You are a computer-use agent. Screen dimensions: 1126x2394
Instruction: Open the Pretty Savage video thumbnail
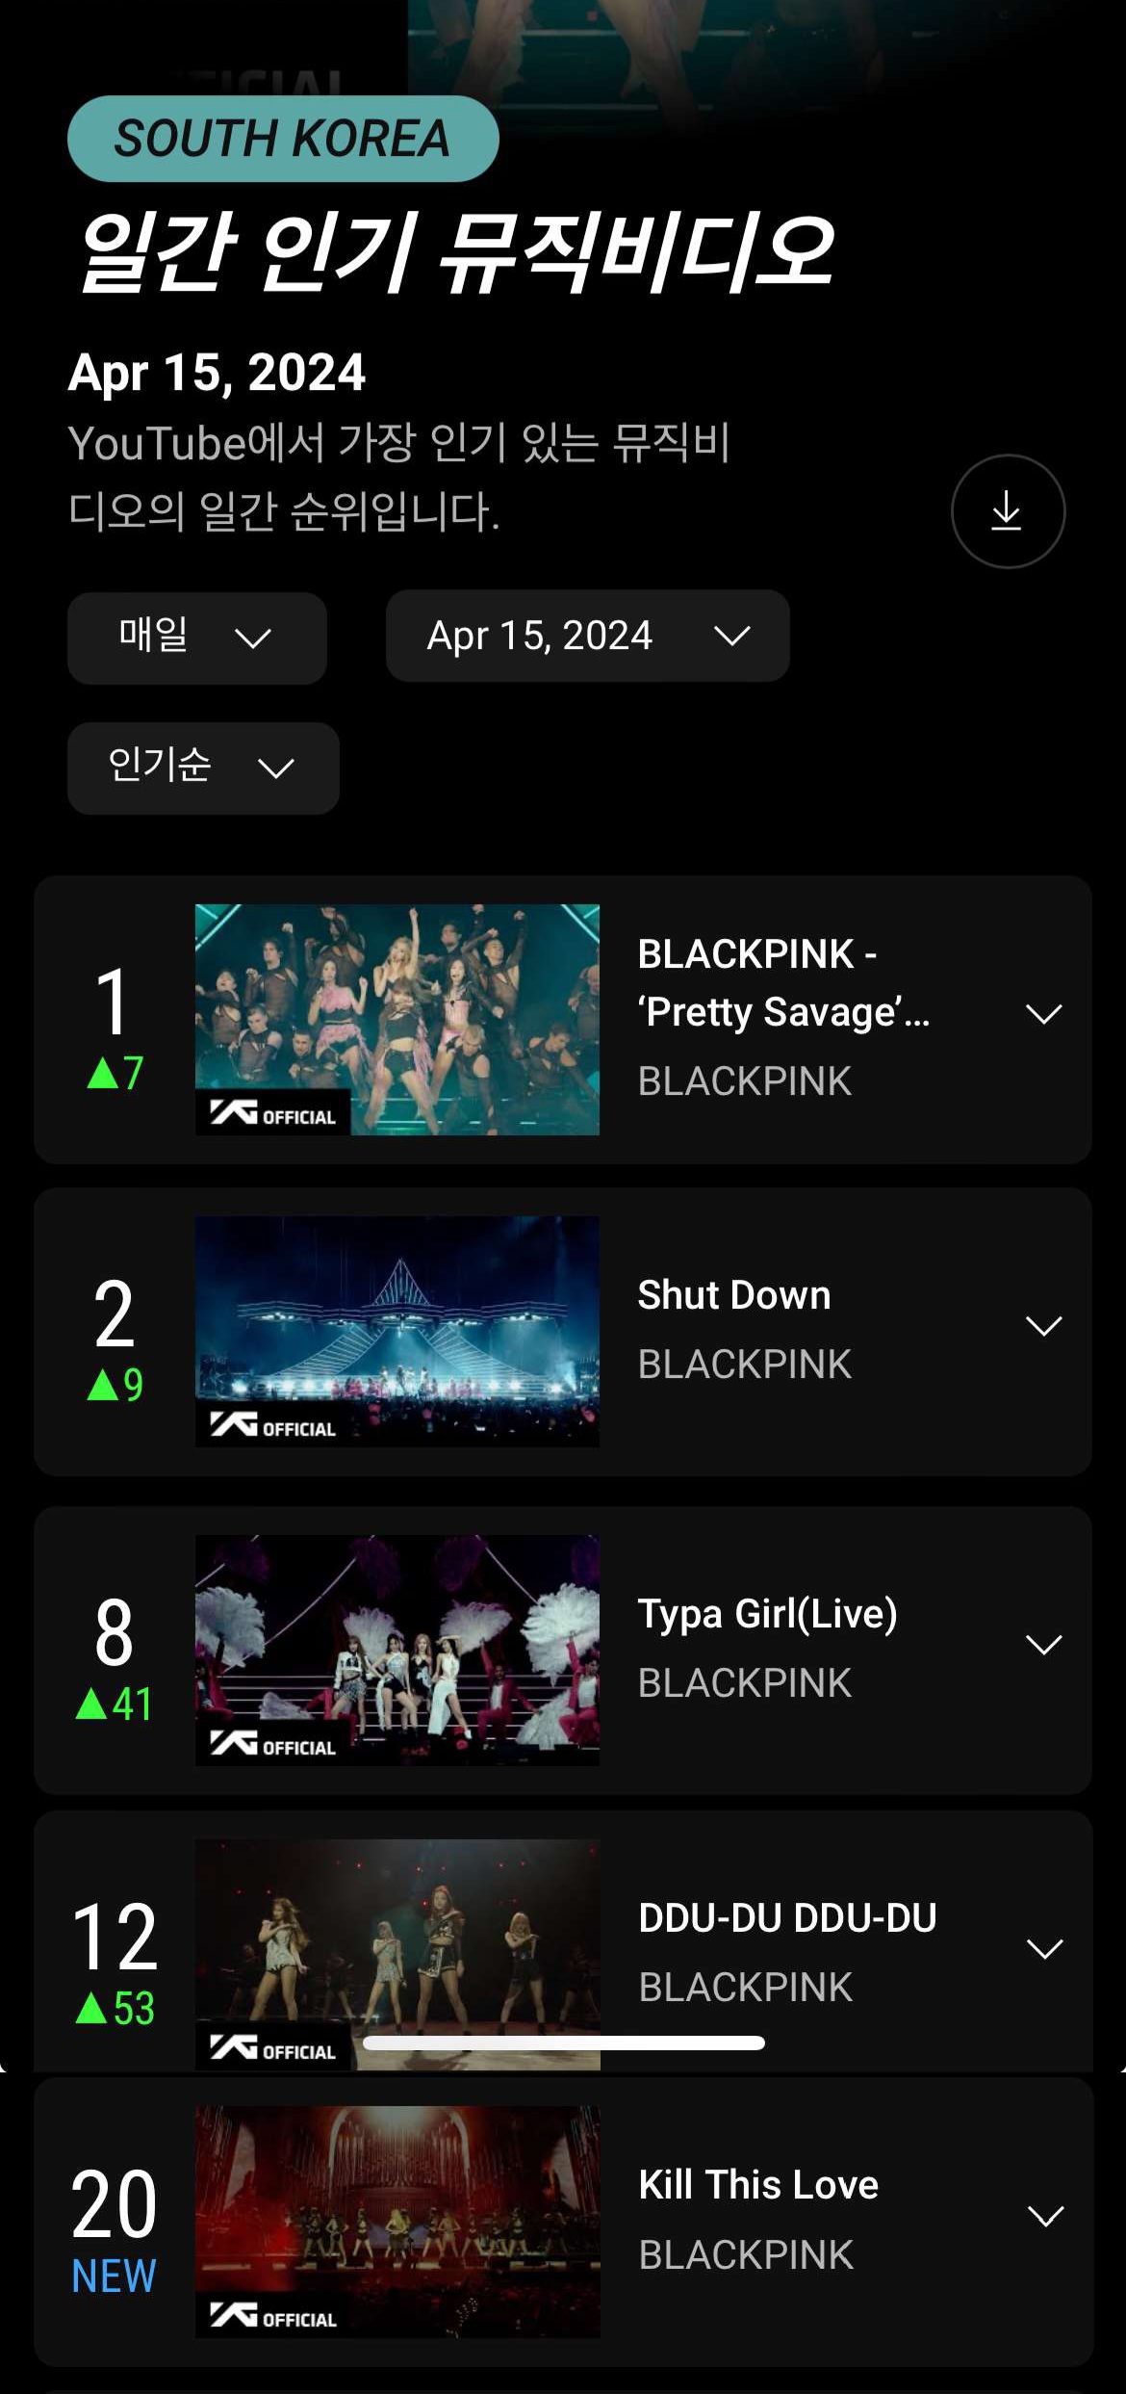[x=397, y=1019]
